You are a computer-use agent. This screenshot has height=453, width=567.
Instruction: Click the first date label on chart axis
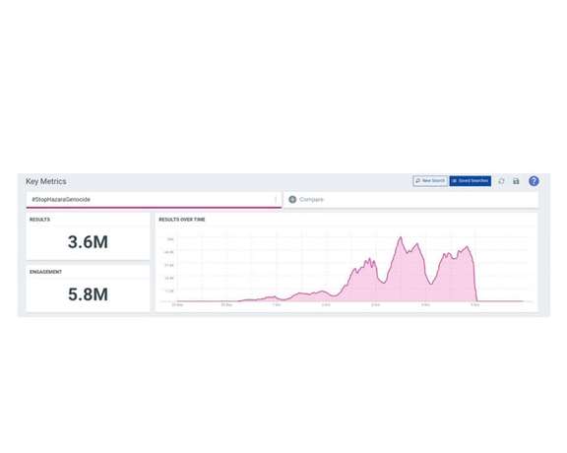click(177, 305)
